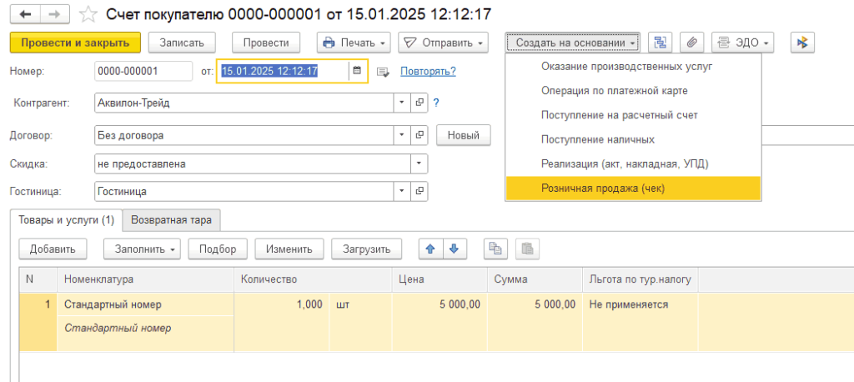Add the invoice to favorites with the star

88,14
